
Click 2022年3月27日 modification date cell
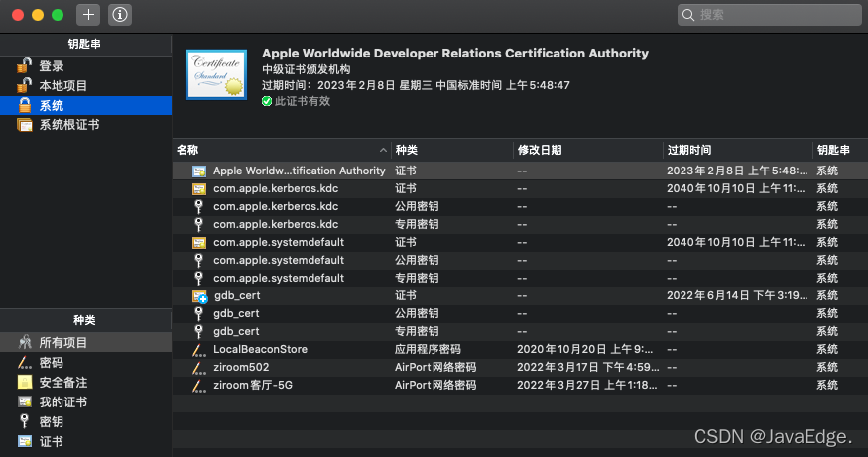click(587, 385)
